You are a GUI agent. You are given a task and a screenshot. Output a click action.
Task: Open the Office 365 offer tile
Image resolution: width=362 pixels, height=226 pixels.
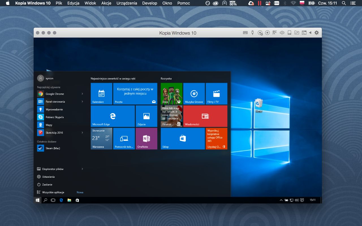[216, 138]
